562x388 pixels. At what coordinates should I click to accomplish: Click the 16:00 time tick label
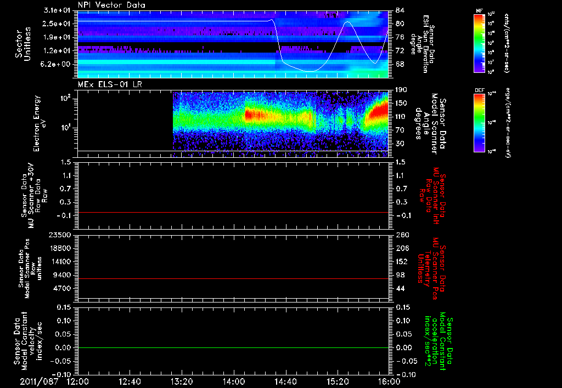[389, 381]
